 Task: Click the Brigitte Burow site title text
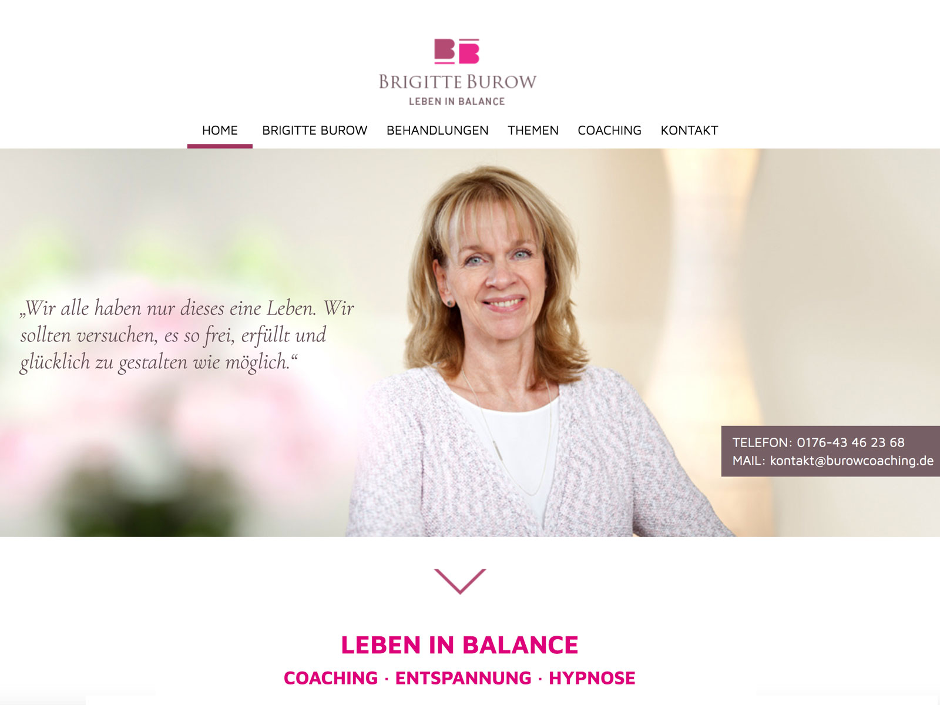click(x=457, y=82)
